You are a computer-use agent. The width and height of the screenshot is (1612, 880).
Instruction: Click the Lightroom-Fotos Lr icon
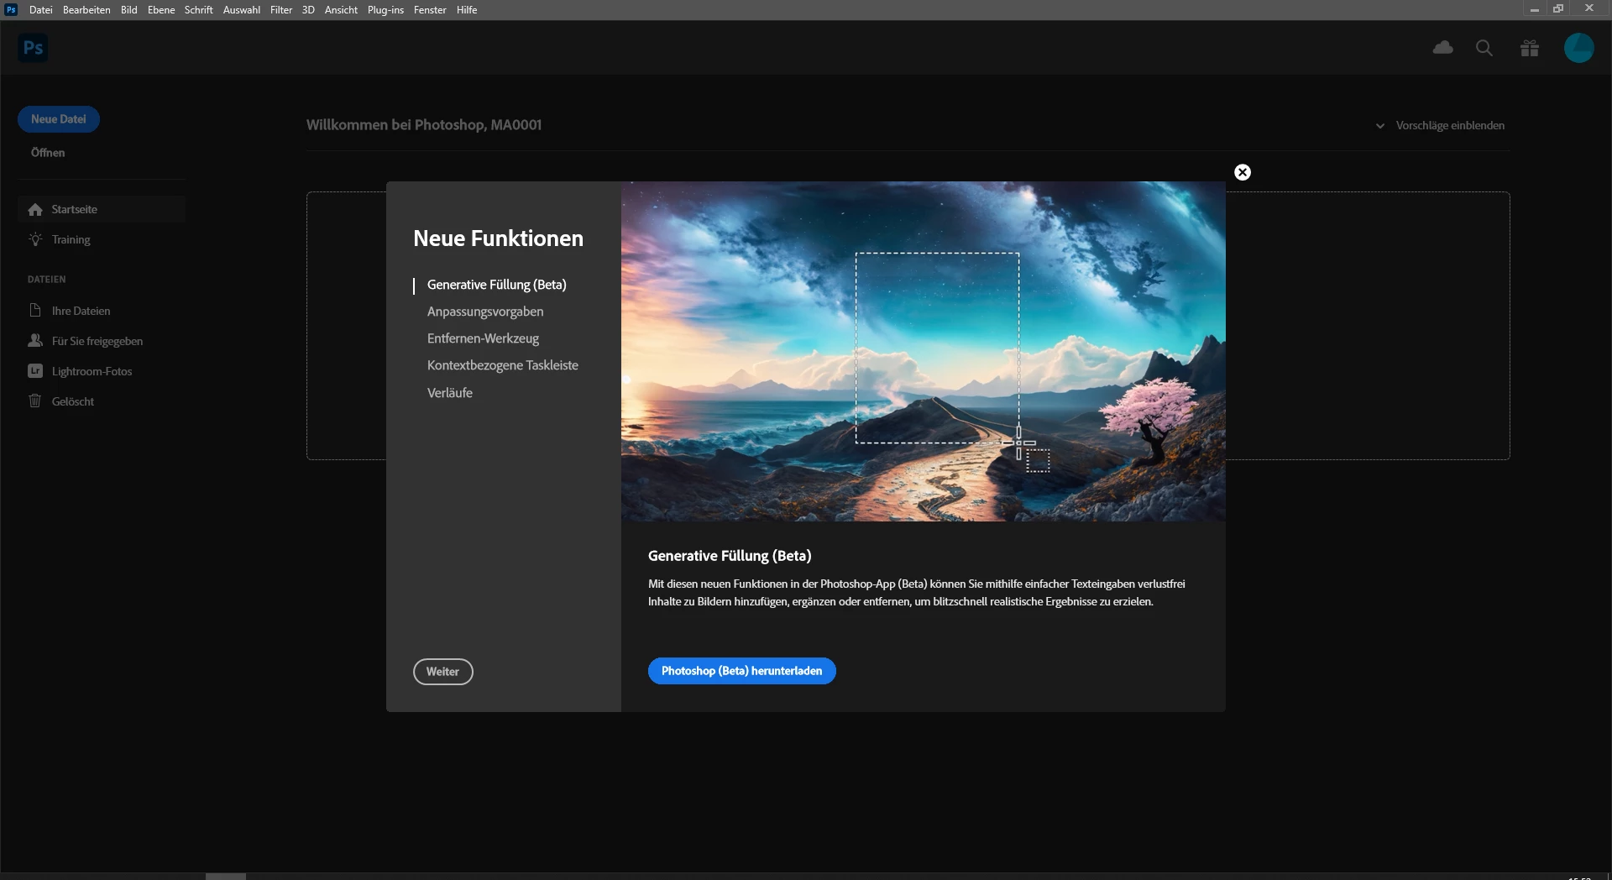coord(35,371)
